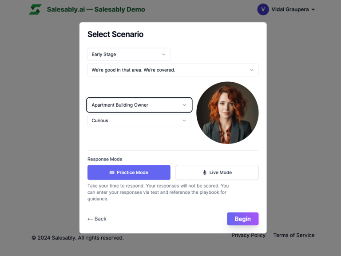Screen dimensions: 341x256
Task: Open the Vidal Graupera account menu
Action: [x=289, y=9]
